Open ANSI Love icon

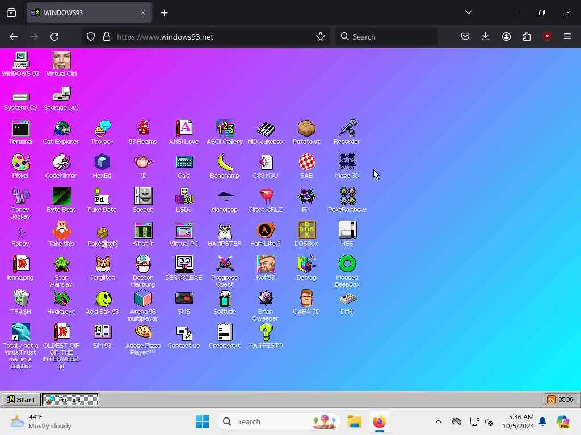pos(184,132)
